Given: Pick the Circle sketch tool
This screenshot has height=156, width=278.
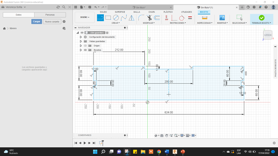Looking at the screenshot, I should [x=116, y=18].
